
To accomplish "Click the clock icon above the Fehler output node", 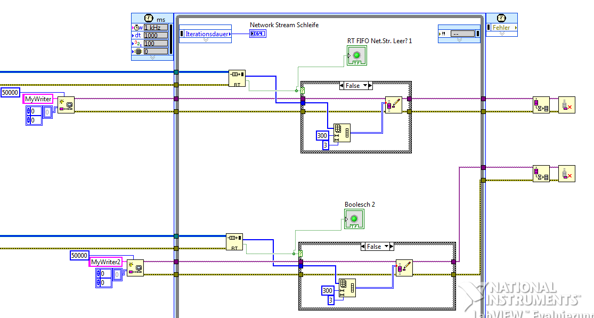I will coord(501,18).
